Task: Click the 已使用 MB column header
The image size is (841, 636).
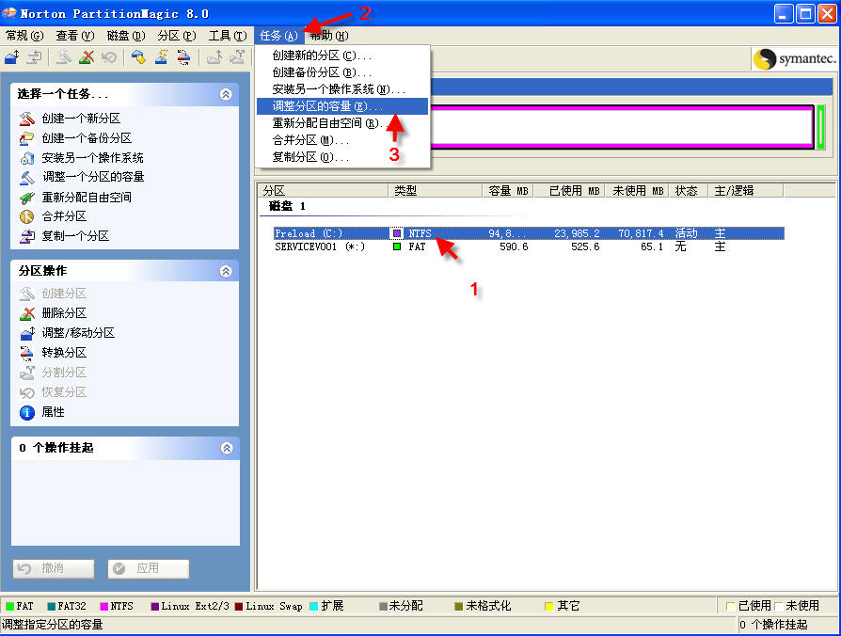Action: coord(570,190)
